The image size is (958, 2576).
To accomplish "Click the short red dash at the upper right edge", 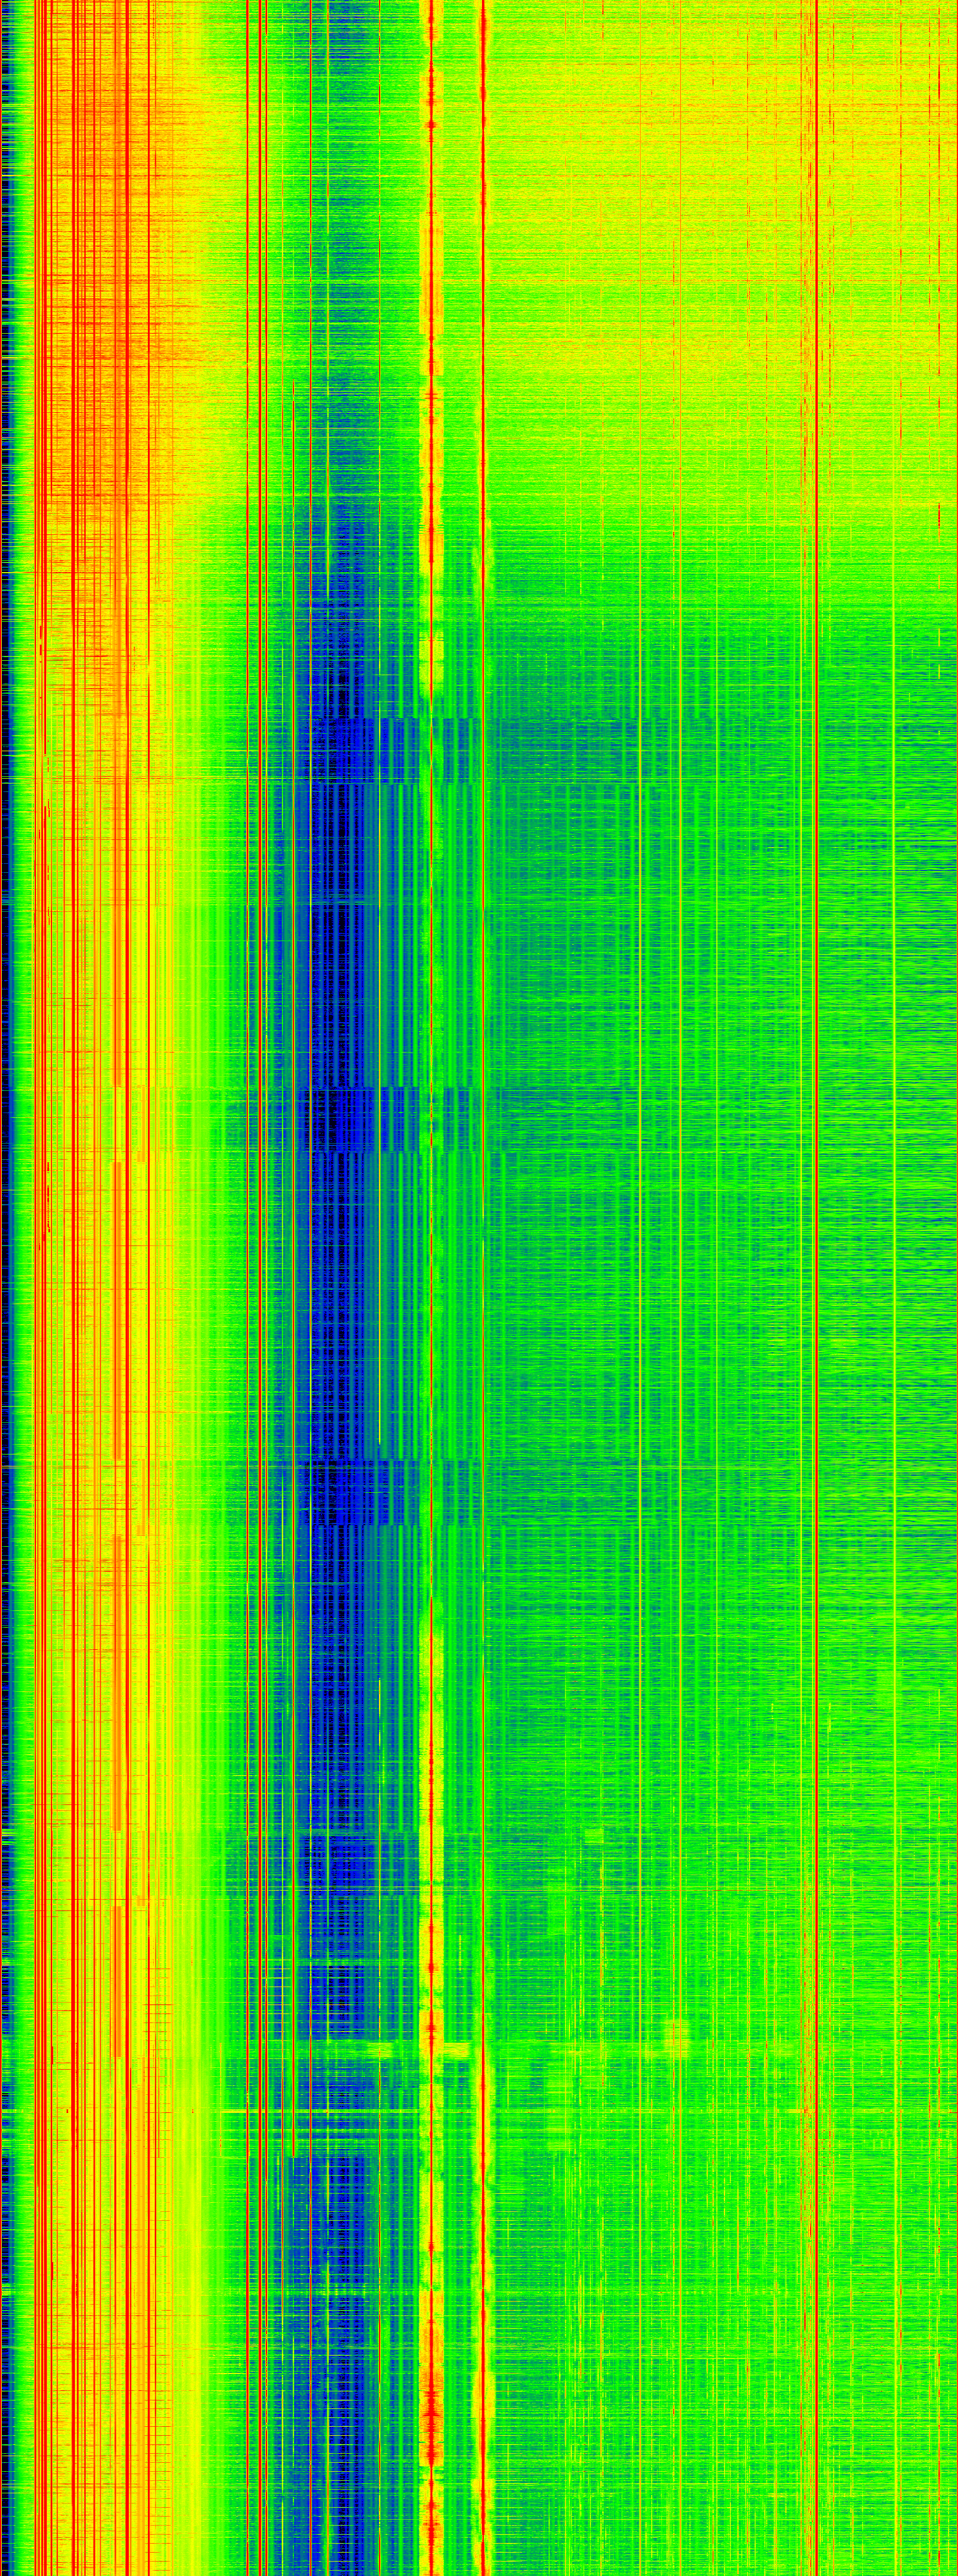I will click(x=939, y=515).
